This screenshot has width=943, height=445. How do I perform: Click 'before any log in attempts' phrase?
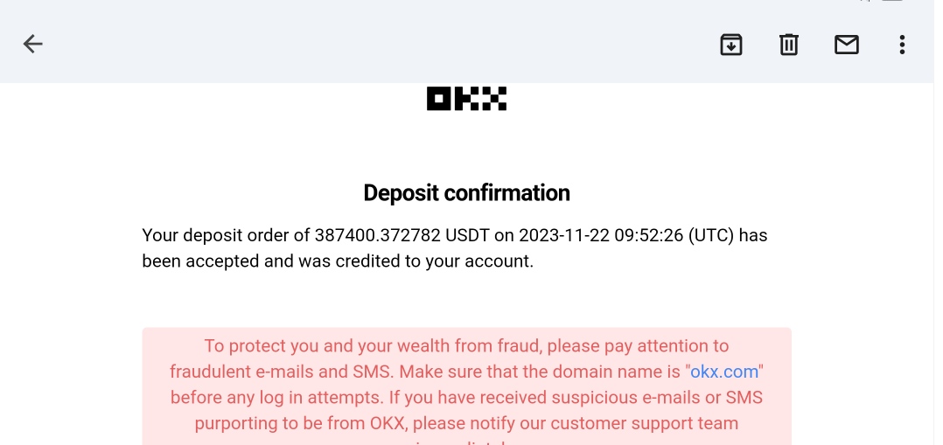click(276, 398)
